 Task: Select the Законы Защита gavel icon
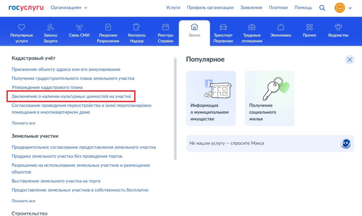pyautogui.click(x=50, y=27)
